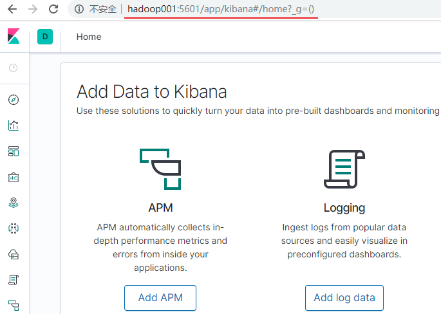Open the Dashboard icon in sidebar
This screenshot has width=441, height=314.
point(14,151)
